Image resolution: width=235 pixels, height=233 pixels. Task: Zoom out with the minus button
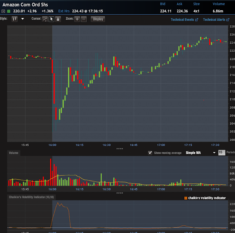(x=84, y=19)
